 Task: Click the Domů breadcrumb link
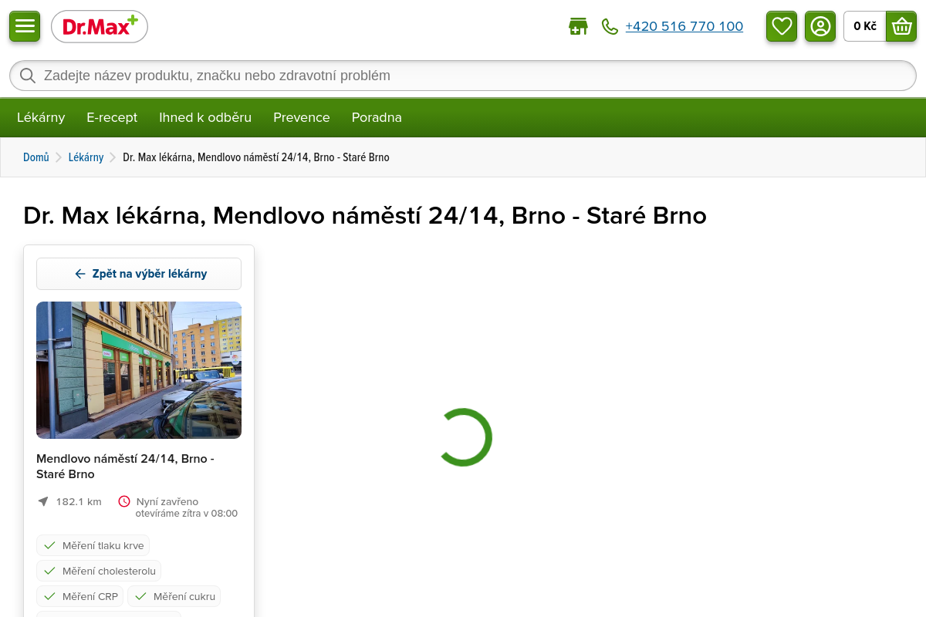coord(35,157)
